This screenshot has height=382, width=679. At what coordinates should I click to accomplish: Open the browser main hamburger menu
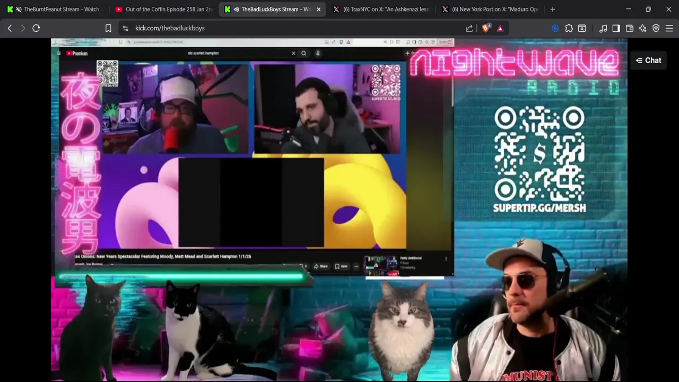[x=669, y=28]
